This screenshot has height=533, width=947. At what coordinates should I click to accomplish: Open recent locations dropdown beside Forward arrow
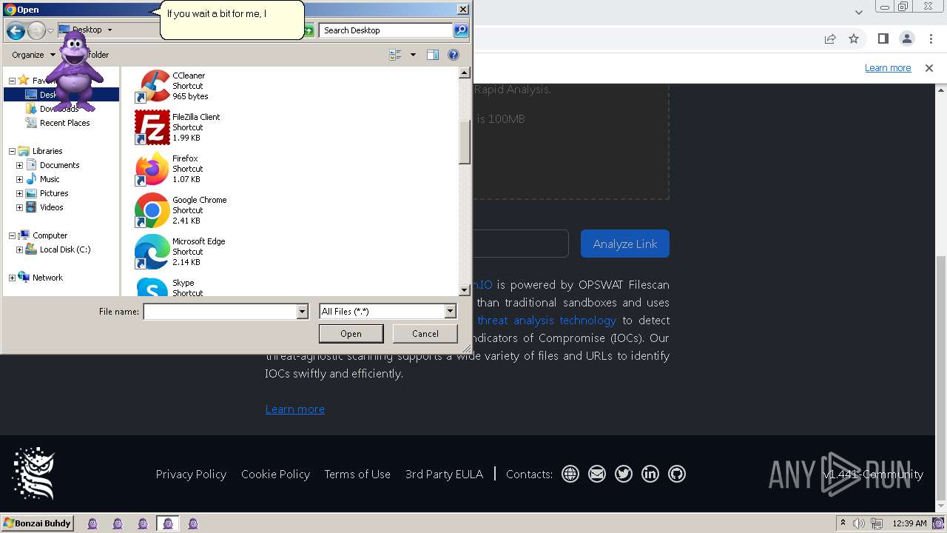coord(50,30)
